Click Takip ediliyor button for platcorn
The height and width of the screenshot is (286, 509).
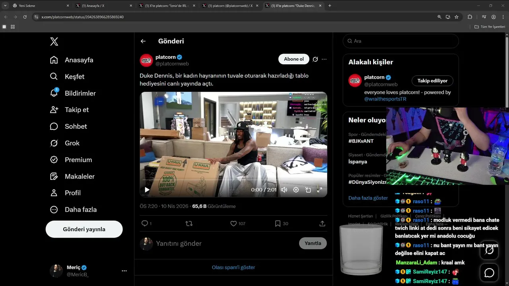[x=432, y=81]
